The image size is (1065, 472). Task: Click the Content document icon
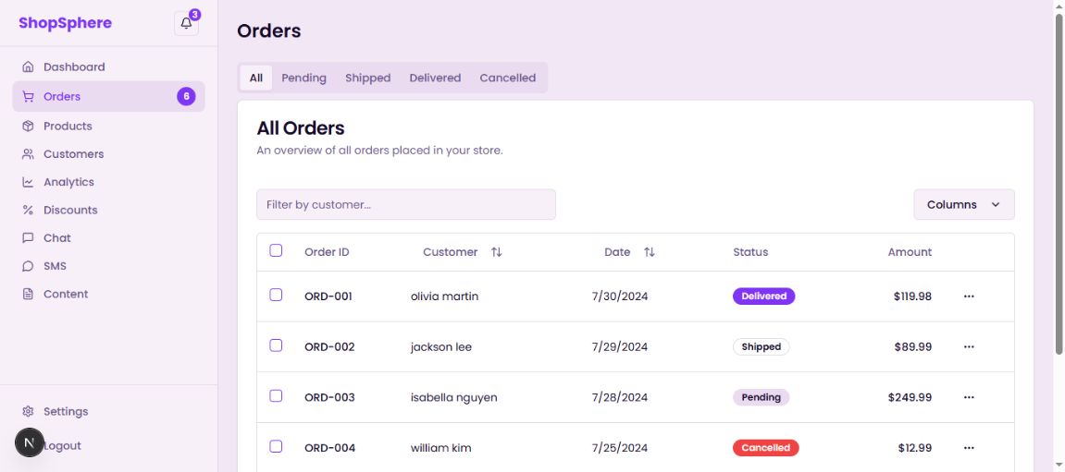pos(28,295)
